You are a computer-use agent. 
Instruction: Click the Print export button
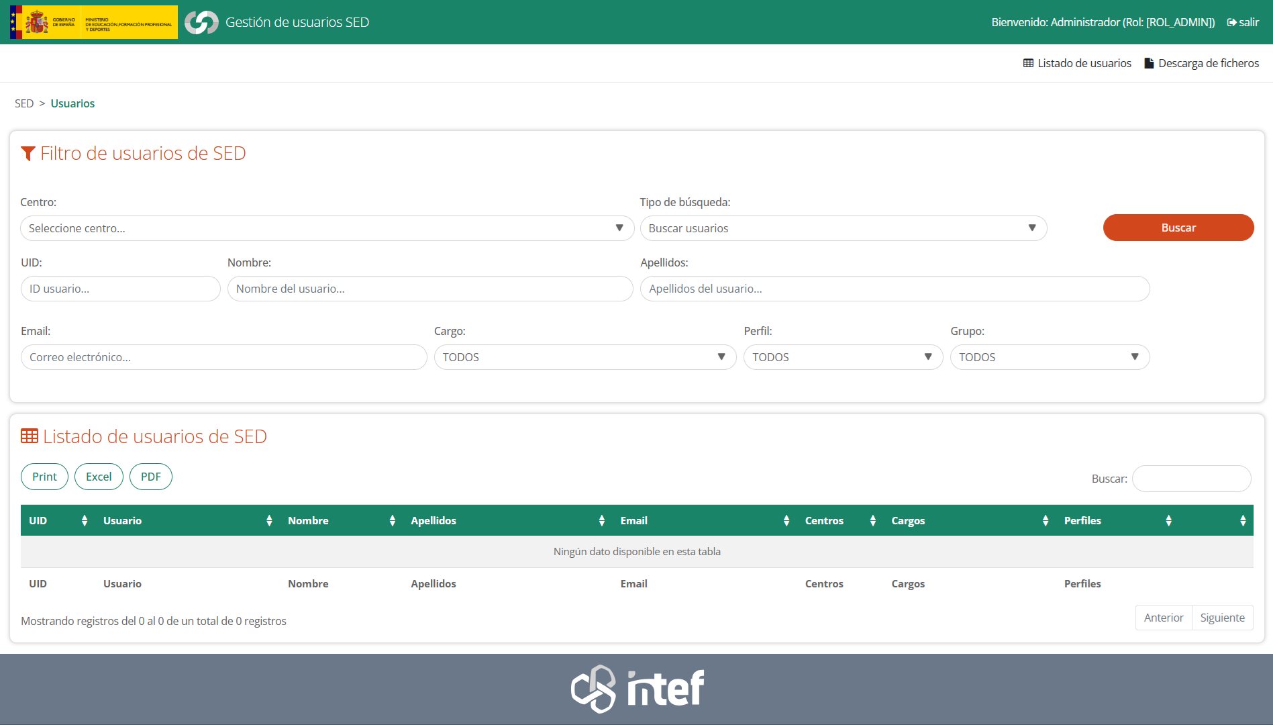click(44, 477)
